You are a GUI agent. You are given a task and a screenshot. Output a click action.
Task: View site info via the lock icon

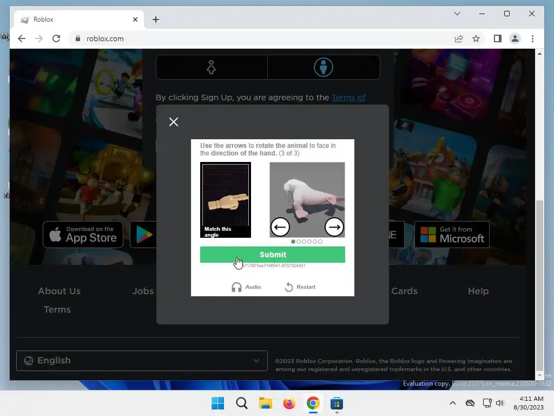(x=78, y=38)
